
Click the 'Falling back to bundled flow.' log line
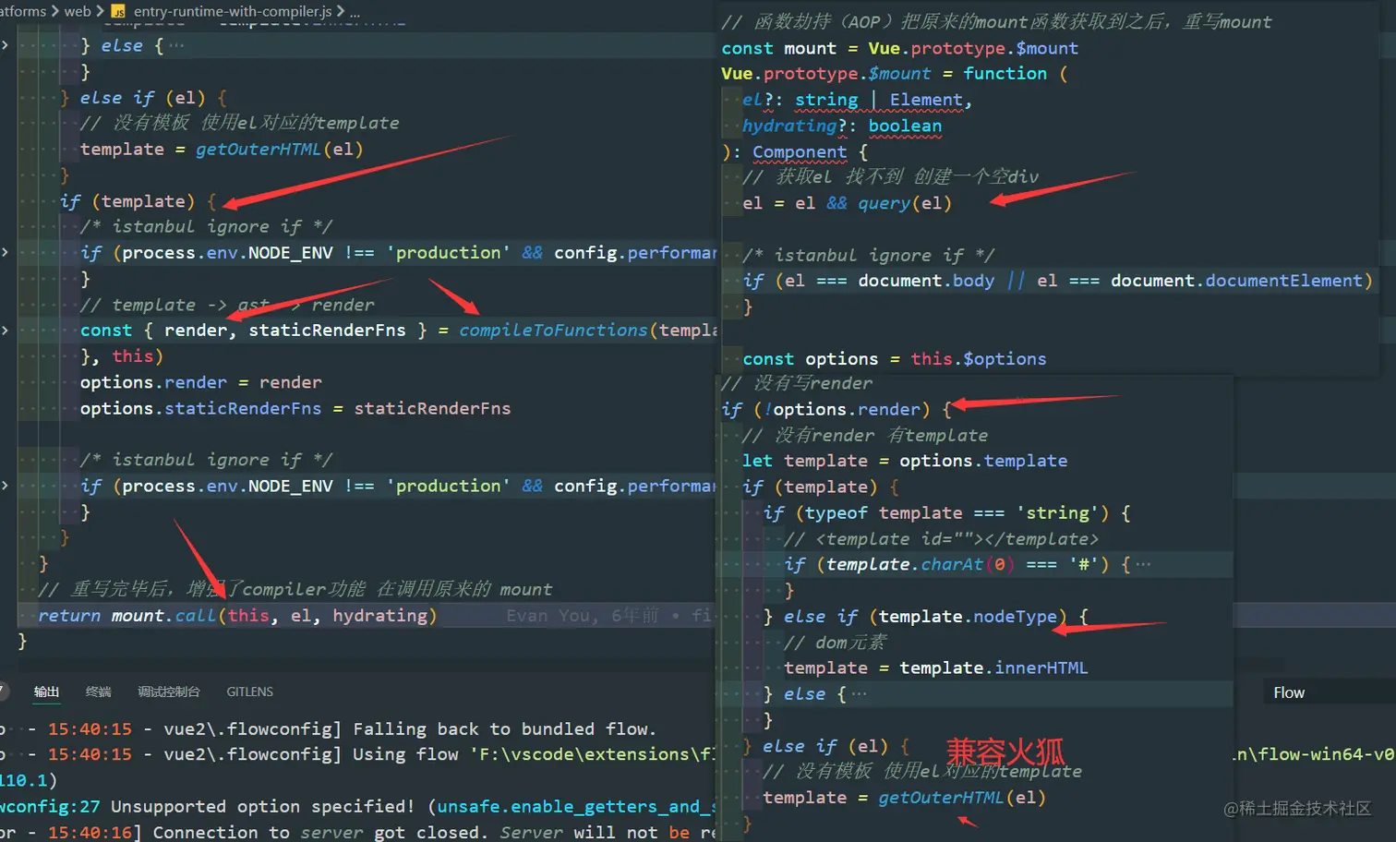[504, 729]
